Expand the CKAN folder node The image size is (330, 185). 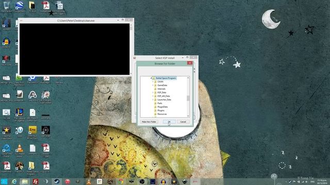click(153, 82)
